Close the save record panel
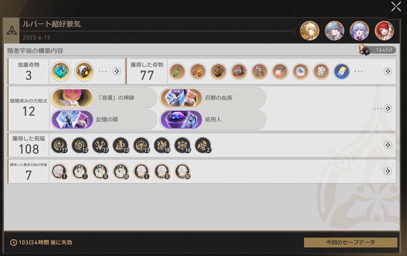The width and height of the screenshot is (407, 256). pos(396,7)
